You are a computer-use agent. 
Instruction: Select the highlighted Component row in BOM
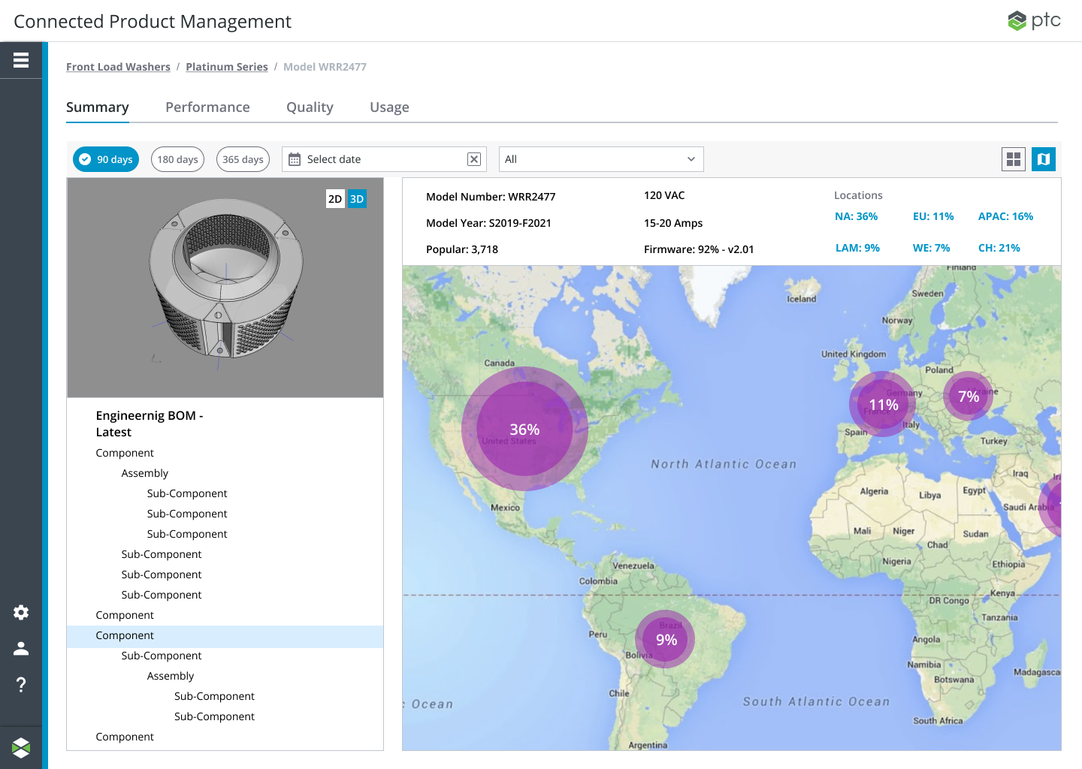click(x=225, y=636)
